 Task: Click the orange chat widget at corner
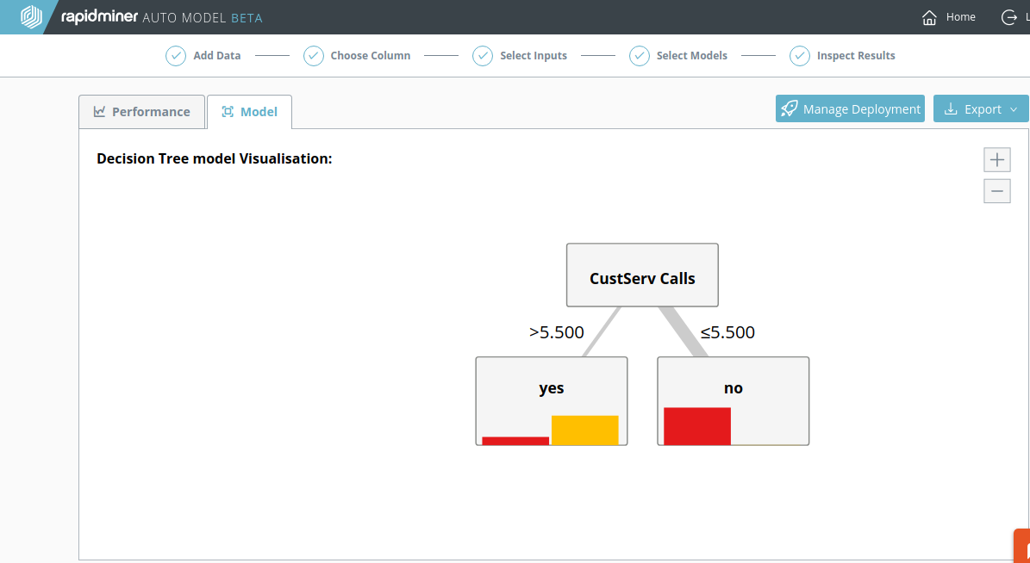[1022, 547]
